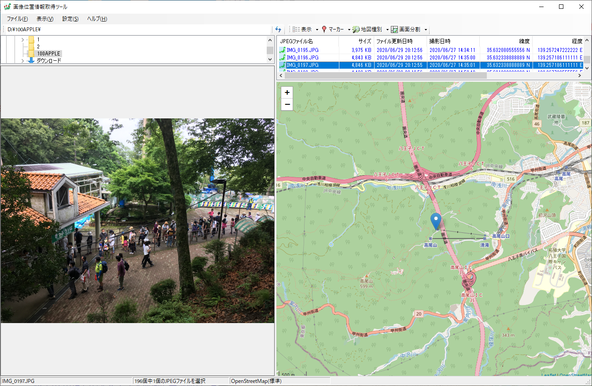
Task: Click the 高尾山 599 m peak label
Action: tap(366, 283)
